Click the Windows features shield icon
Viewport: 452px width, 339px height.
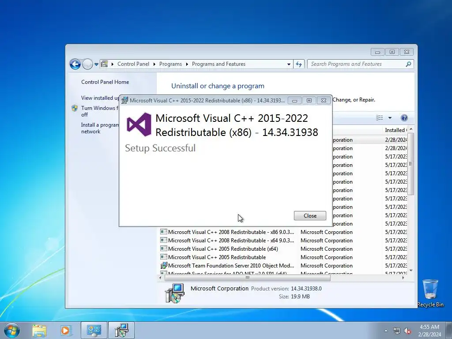point(74,108)
